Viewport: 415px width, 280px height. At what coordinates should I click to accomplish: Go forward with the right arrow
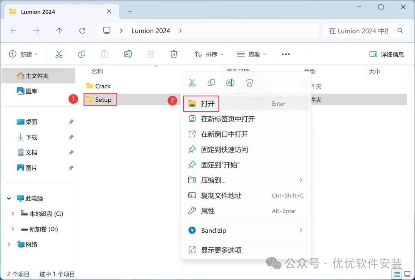pos(36,31)
